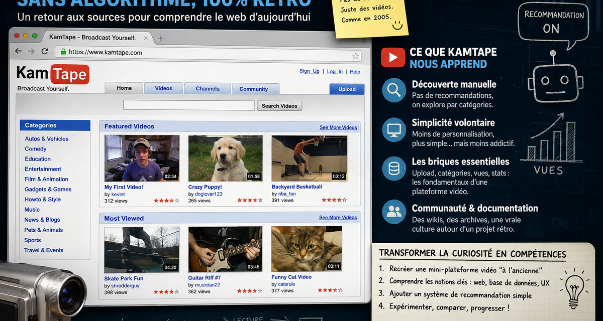This screenshot has height=321, width=603.
Task: Click the Help link
Action: click(x=355, y=72)
